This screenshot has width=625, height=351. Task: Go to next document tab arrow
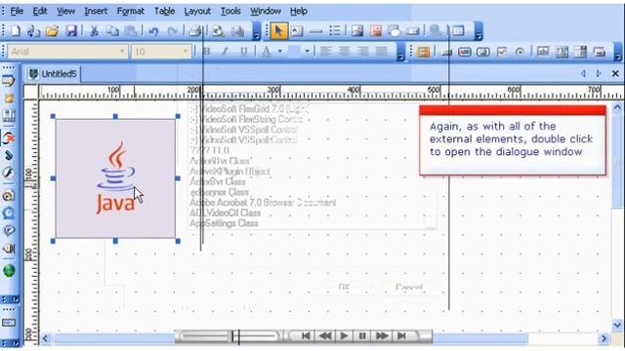tap(599, 74)
